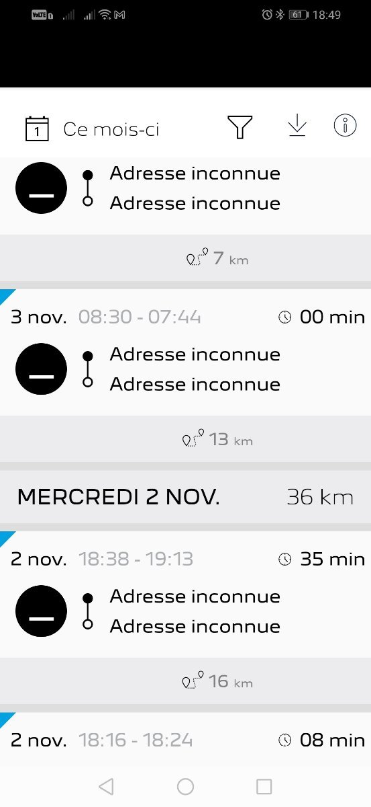Tap the 00 min duration clock icon
371x807 pixels.
tap(285, 317)
